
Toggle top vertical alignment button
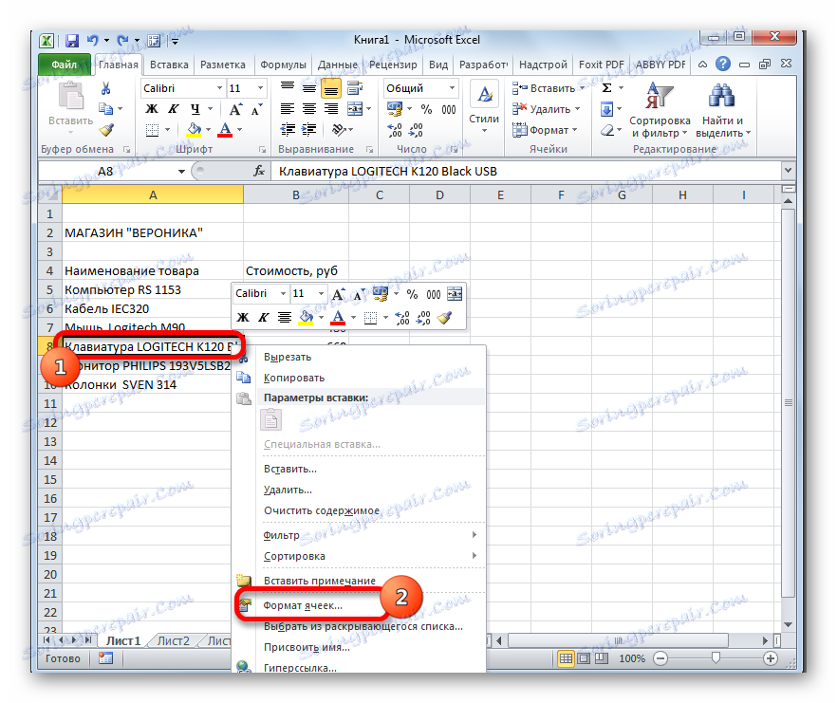(288, 87)
